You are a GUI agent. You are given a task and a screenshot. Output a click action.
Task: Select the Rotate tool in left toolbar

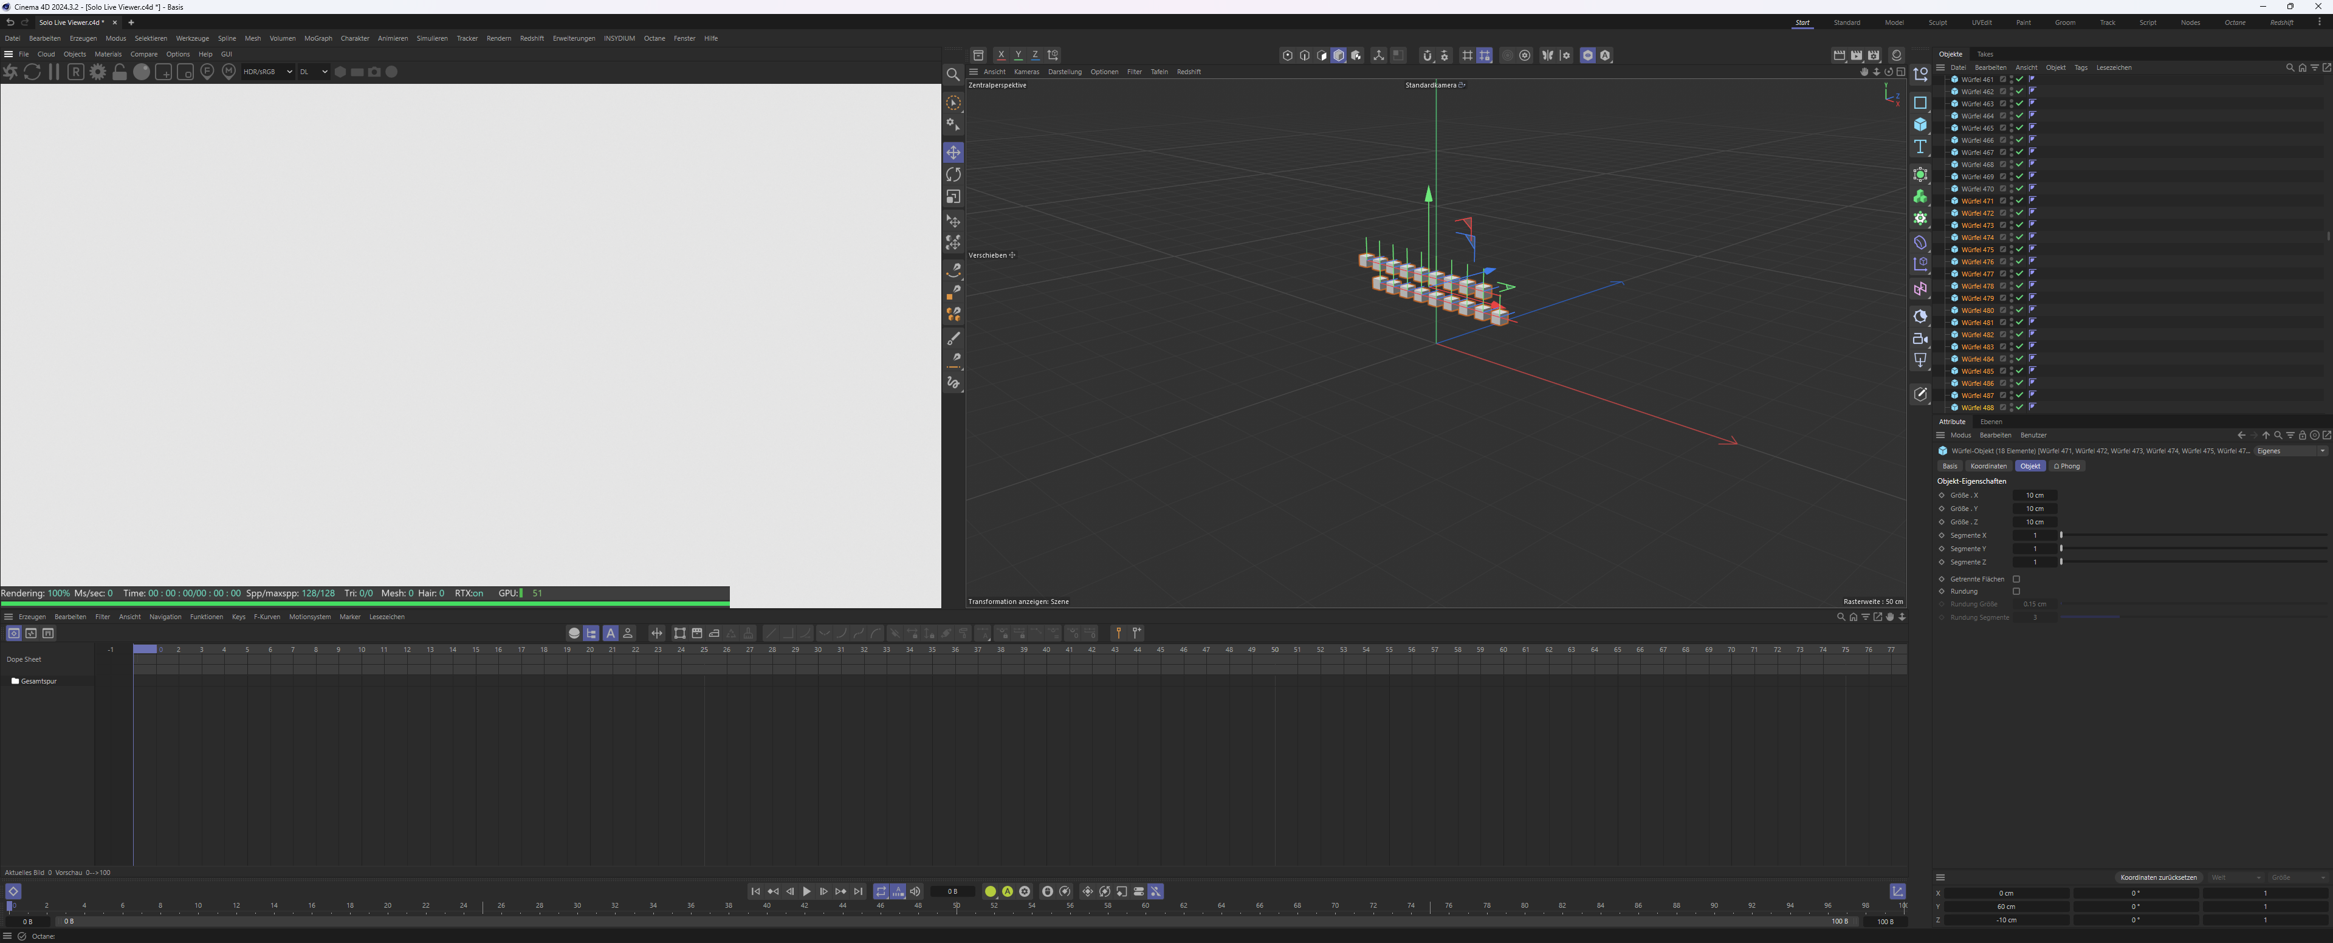tap(953, 175)
